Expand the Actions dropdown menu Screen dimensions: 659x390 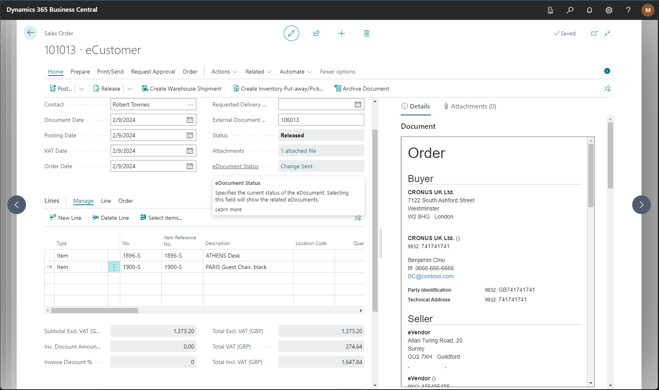[x=224, y=71]
